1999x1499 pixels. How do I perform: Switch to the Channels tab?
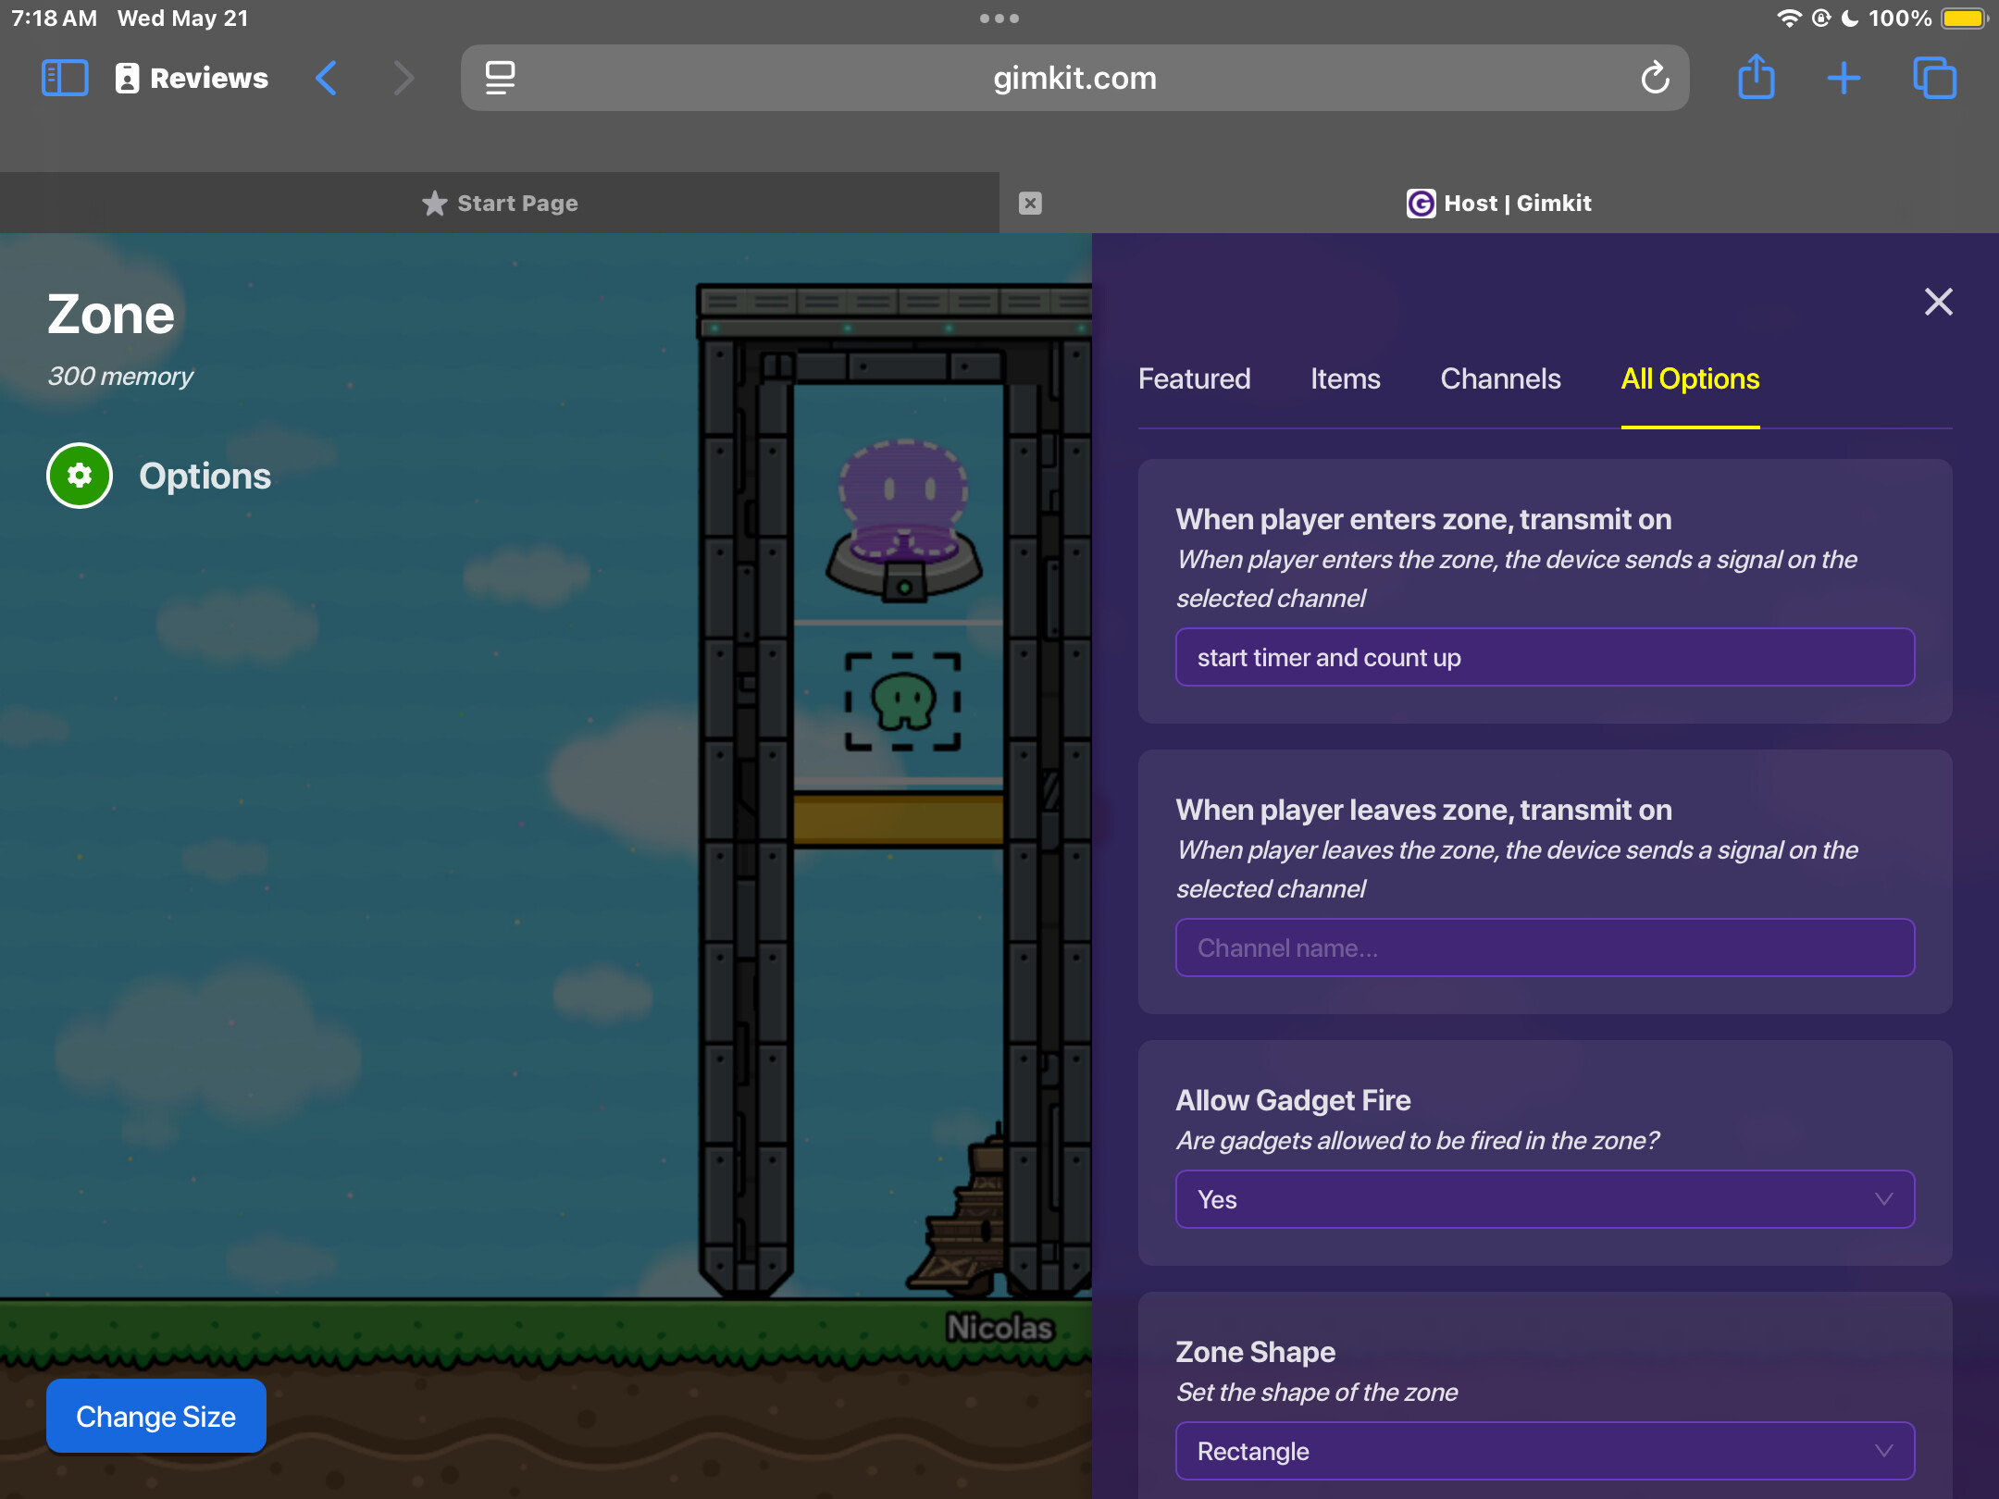[x=1500, y=378]
